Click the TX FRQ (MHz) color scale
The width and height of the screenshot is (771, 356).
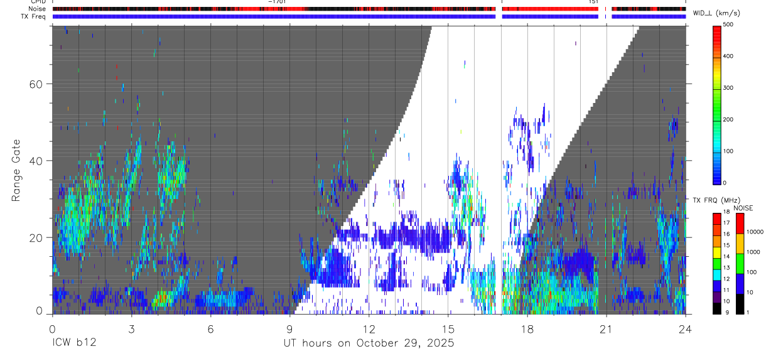tap(717, 263)
